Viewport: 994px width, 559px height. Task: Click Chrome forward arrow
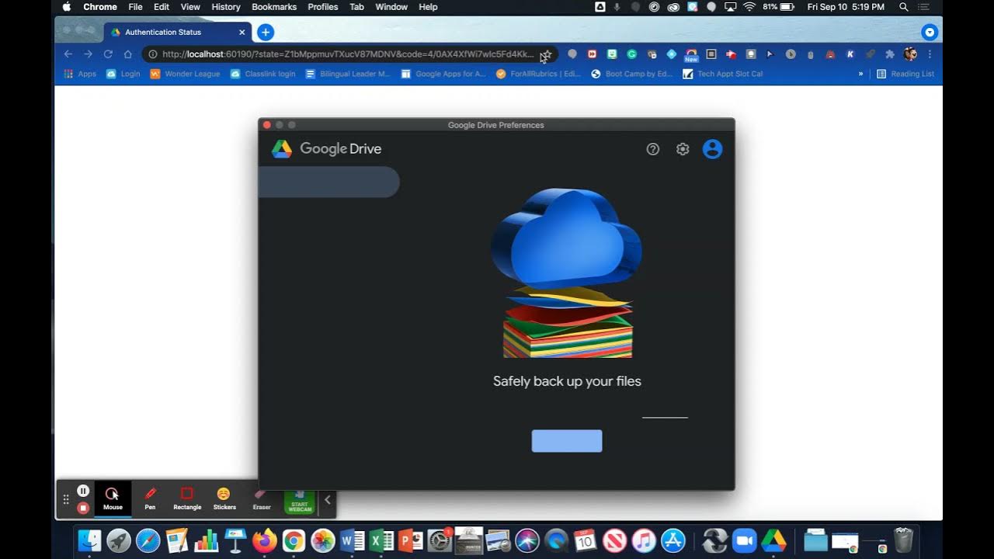88,54
